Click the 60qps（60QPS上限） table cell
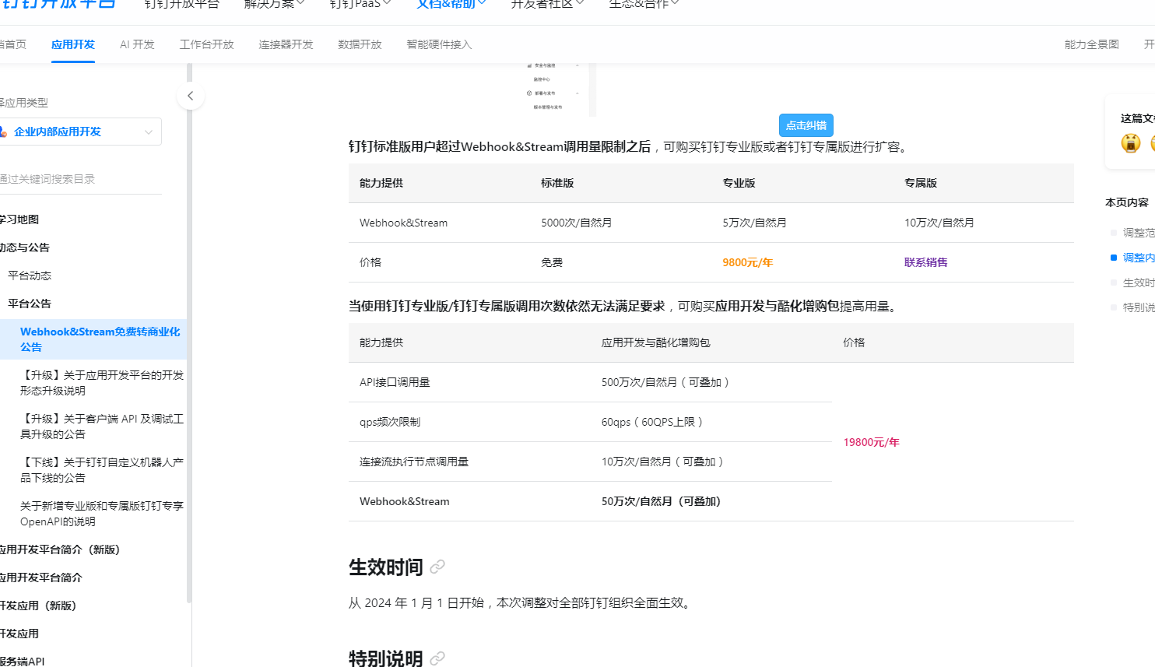Image resolution: width=1155 pixels, height=667 pixels. [x=652, y=422]
